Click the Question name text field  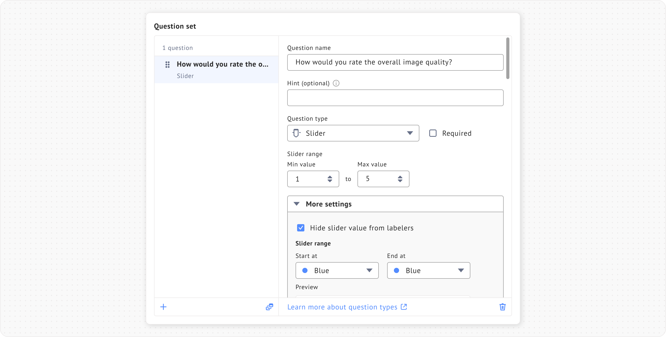pyautogui.click(x=395, y=62)
